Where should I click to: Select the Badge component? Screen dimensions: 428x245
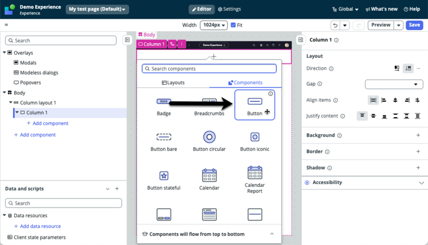[x=164, y=106]
